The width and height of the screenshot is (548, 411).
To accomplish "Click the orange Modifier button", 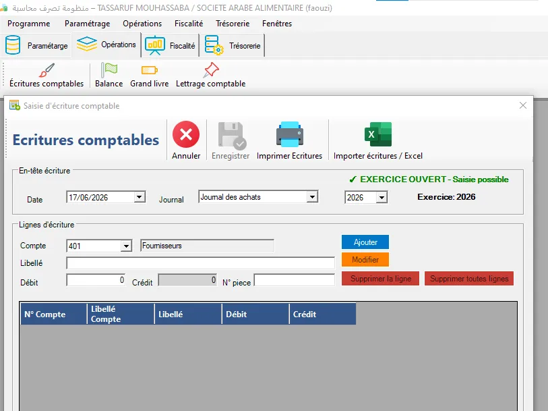I will point(365,260).
